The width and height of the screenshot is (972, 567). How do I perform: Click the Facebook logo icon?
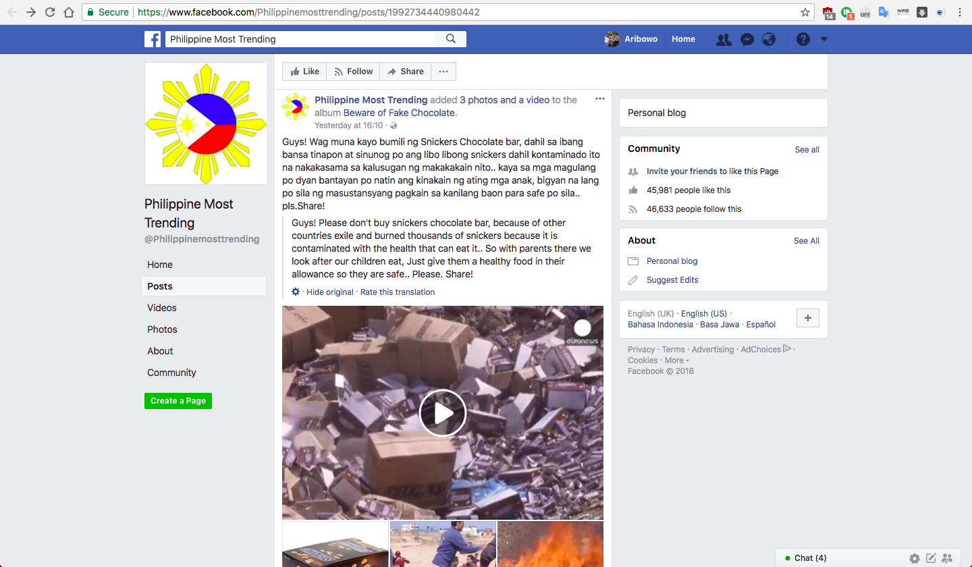153,39
